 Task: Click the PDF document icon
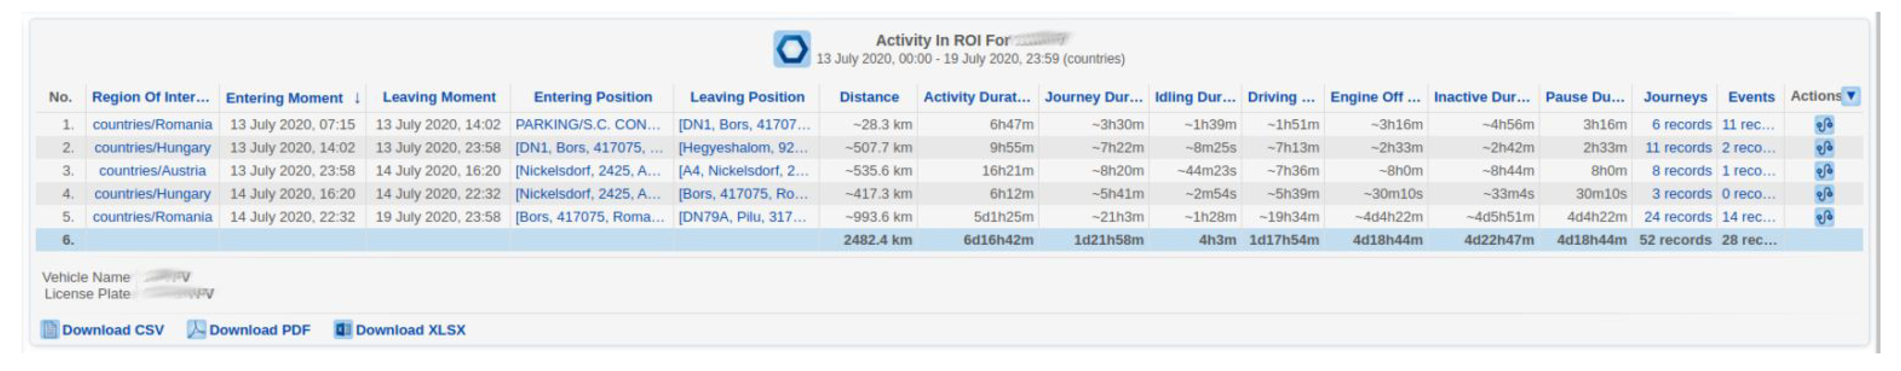click(196, 330)
